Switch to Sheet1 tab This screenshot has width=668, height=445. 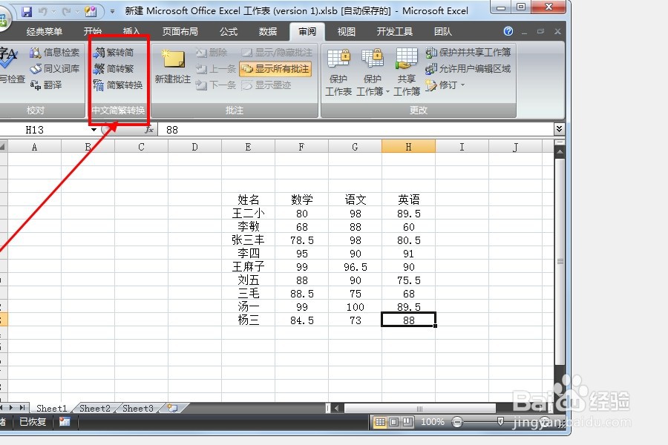51,409
